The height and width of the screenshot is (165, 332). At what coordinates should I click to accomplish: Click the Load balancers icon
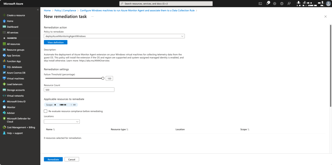(x=4, y=84)
